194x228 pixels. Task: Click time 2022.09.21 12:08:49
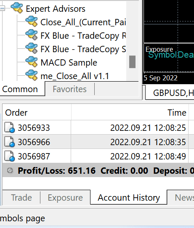point(148,156)
